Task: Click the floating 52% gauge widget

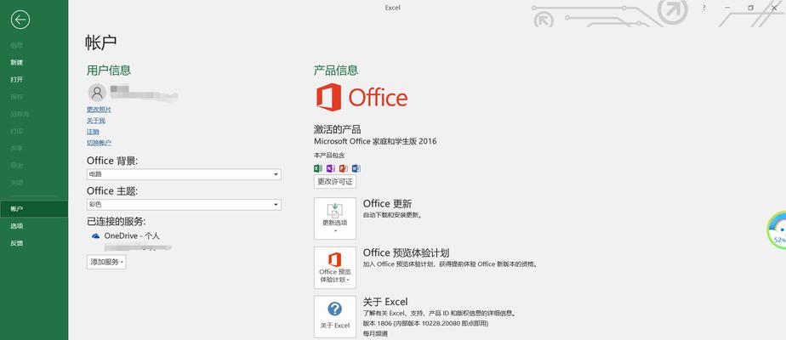Action: (x=777, y=230)
